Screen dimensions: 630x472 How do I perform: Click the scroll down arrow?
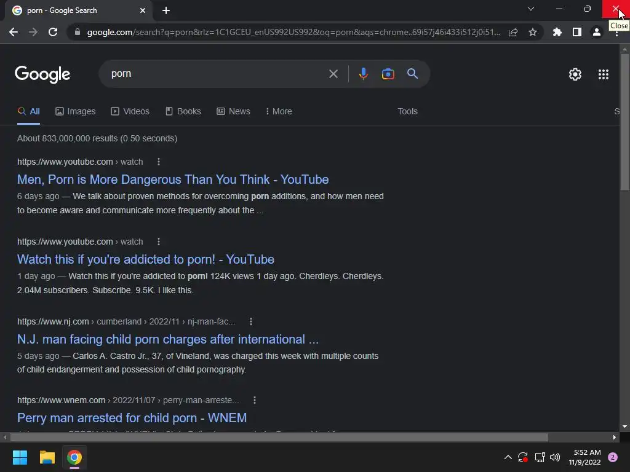(624, 427)
